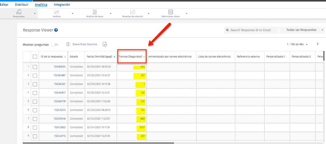Open the Administrar datos database icon
Screen dimensions: 326x144
[x=171, y=12]
